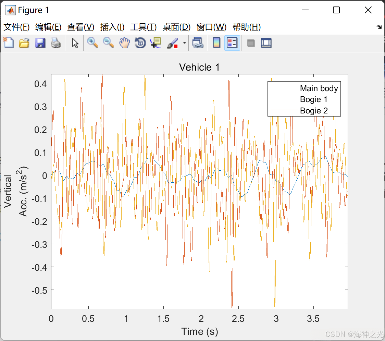Save the figure using the floppy icon
The width and height of the screenshot is (385, 341).
(40, 43)
